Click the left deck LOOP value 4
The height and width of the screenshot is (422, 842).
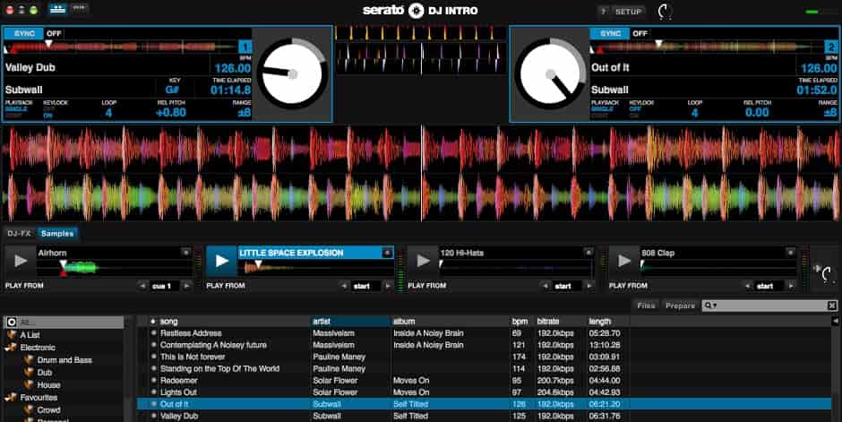pos(109,113)
